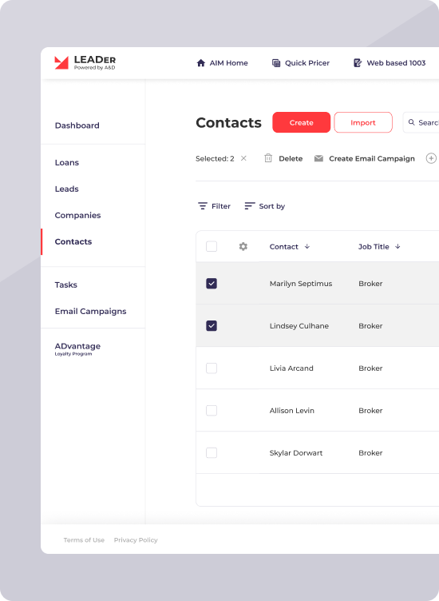This screenshot has width=439, height=601.
Task: Click in the Search field
Action: tap(421, 122)
